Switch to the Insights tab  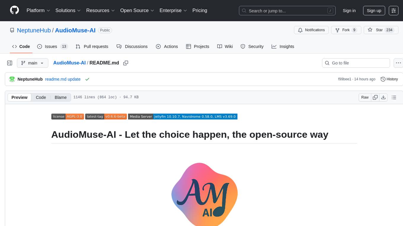pyautogui.click(x=283, y=46)
